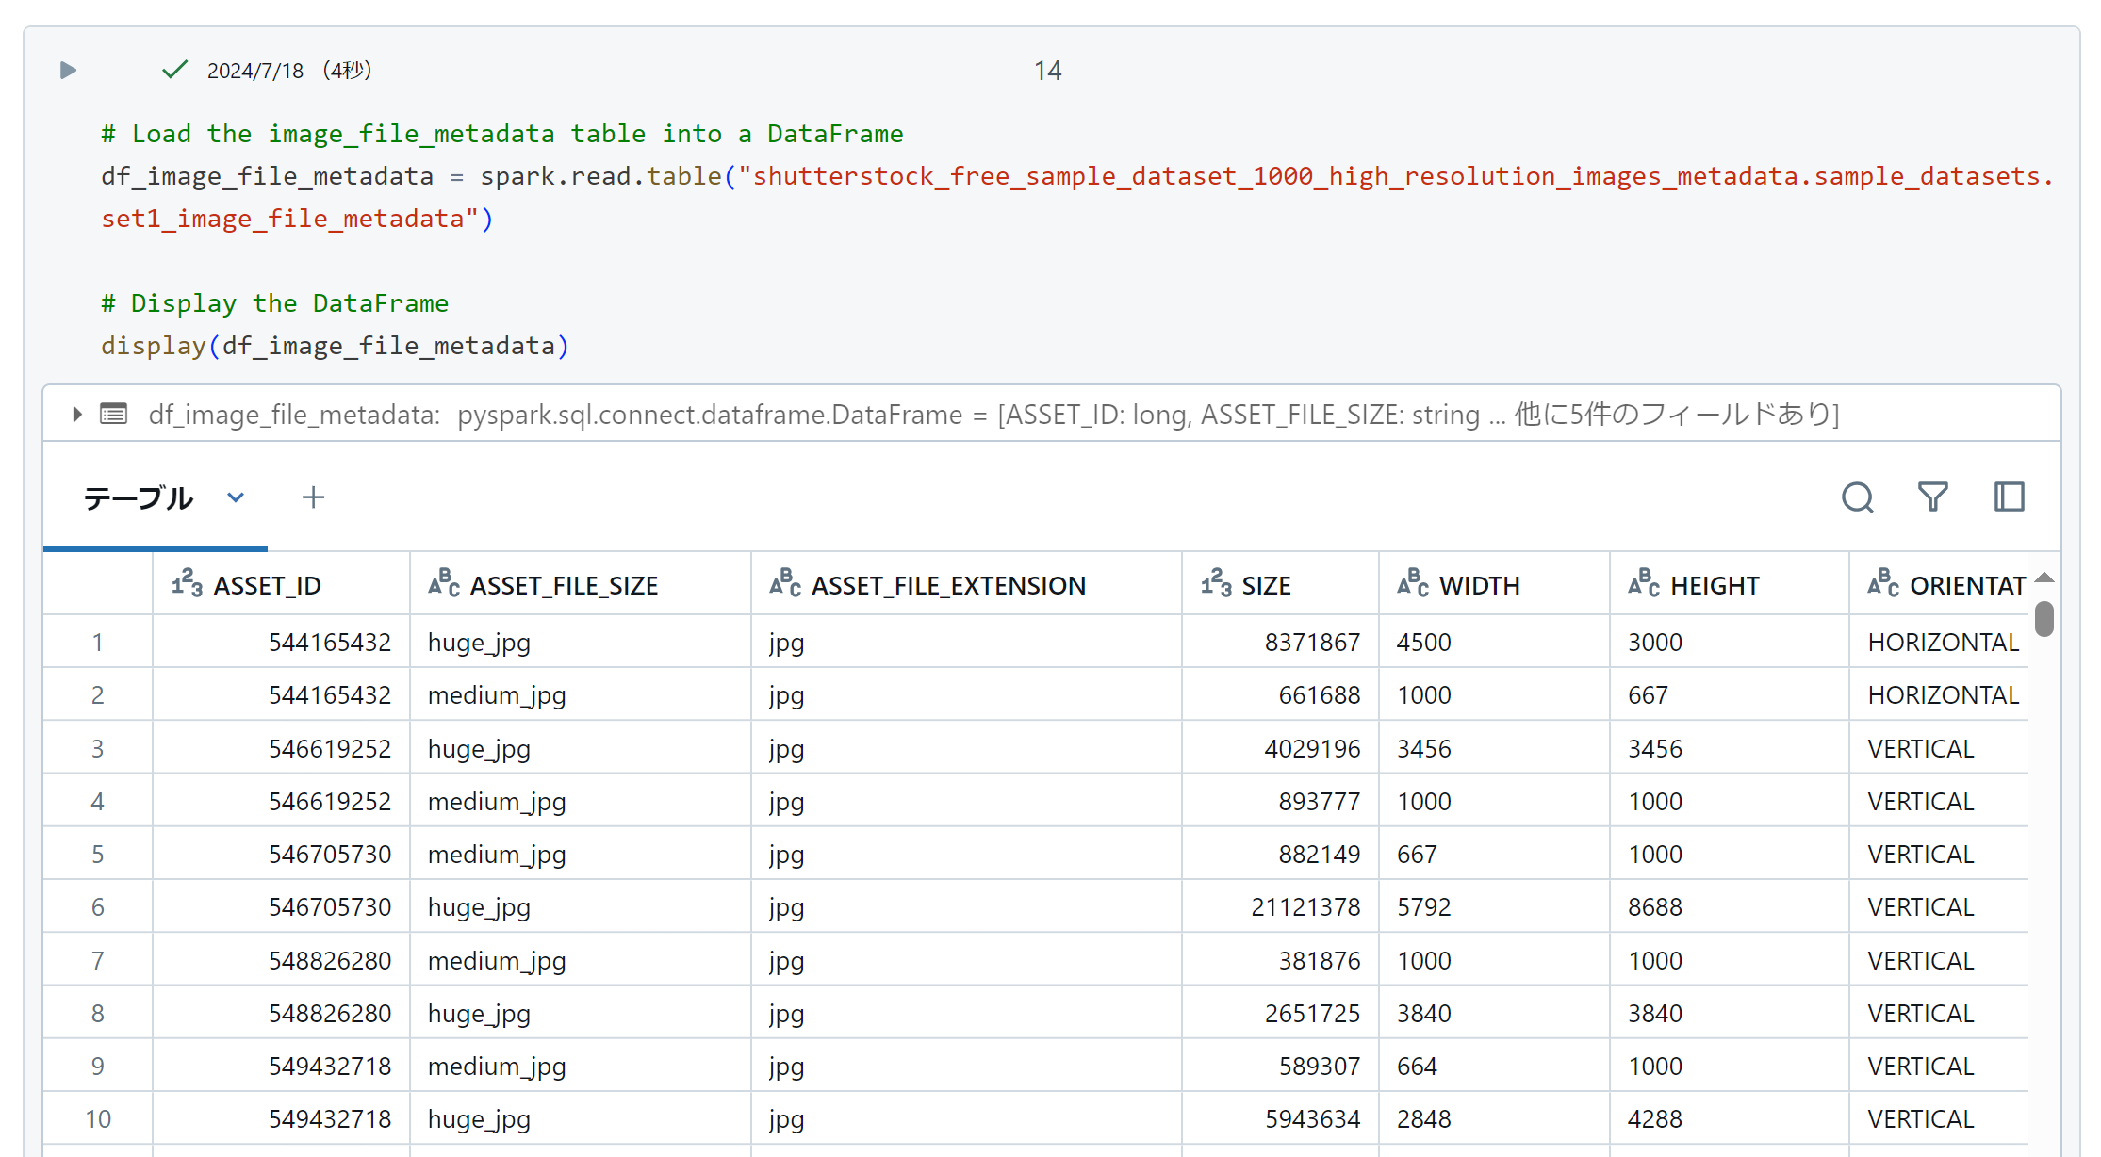This screenshot has height=1157, width=2101.
Task: Expand the df_image_file_metadata schema triangle
Action: pos(77,415)
